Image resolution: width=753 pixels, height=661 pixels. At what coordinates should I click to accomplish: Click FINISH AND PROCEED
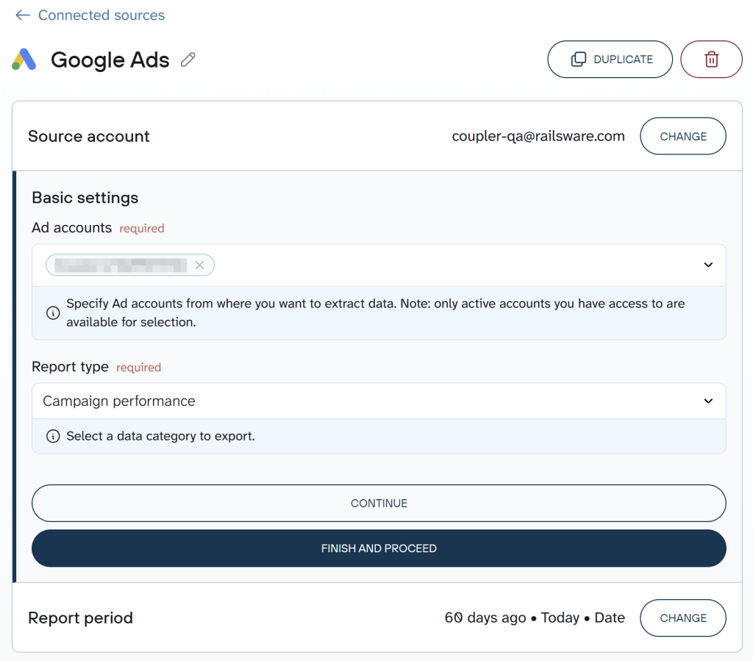coord(378,548)
